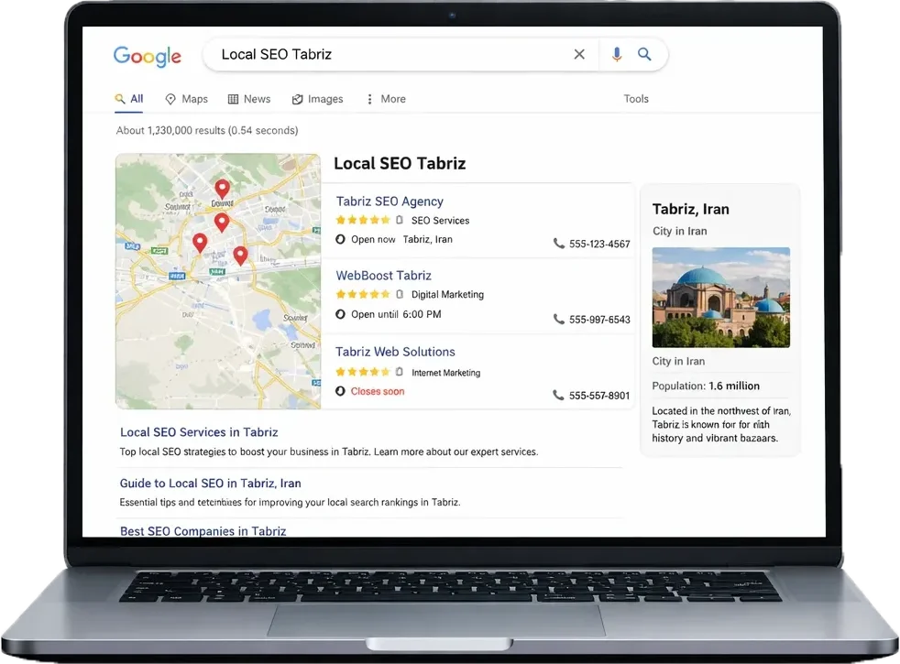900x664 pixels.
Task: Open the News tab
Action: [x=249, y=99]
